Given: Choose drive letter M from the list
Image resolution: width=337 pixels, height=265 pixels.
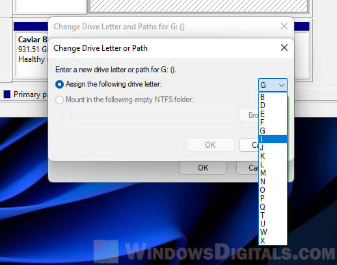Looking at the screenshot, I should (273, 173).
